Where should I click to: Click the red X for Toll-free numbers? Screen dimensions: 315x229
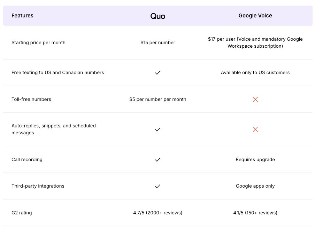[255, 100]
